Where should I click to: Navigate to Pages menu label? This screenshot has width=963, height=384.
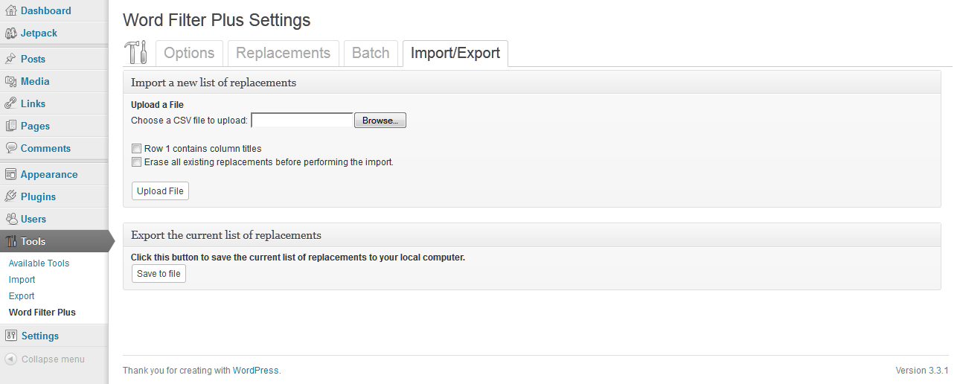pyautogui.click(x=36, y=126)
